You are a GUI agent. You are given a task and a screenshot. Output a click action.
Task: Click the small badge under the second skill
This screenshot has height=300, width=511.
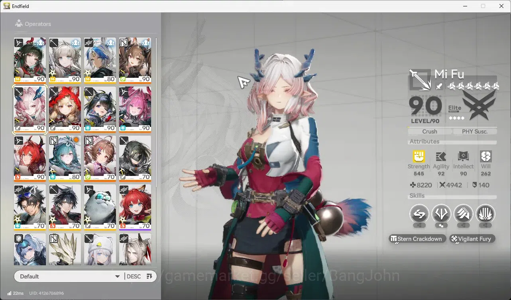pyautogui.click(x=441, y=225)
